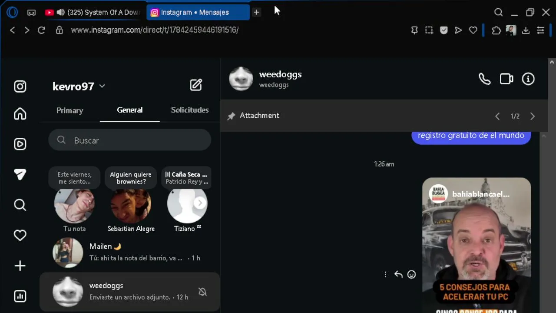This screenshot has width=556, height=313.
Task: Open Mailen conversation
Action: pos(129,252)
